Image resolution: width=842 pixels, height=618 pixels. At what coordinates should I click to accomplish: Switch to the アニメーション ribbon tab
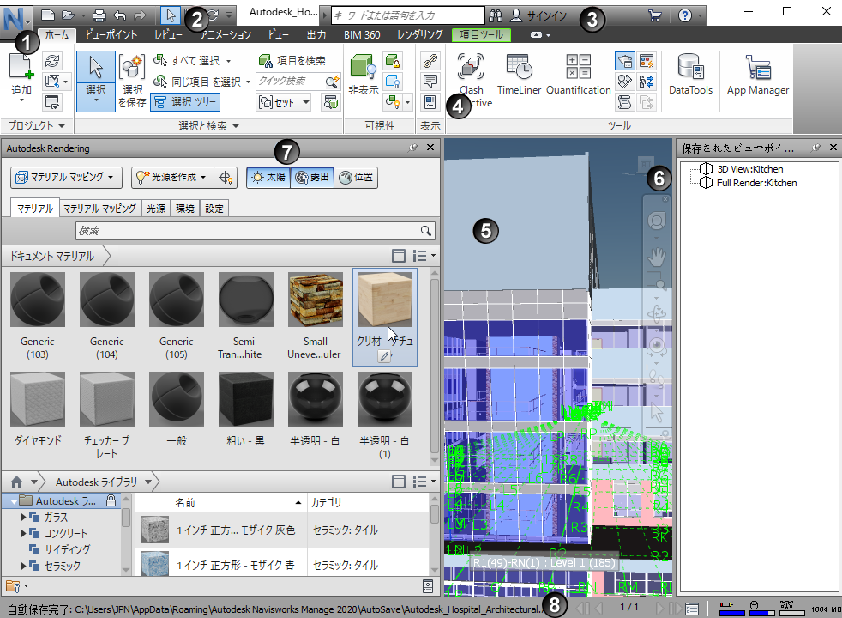(226, 35)
